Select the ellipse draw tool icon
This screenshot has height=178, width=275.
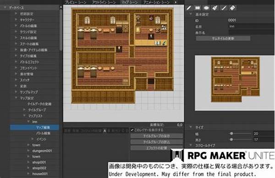[206, 8]
